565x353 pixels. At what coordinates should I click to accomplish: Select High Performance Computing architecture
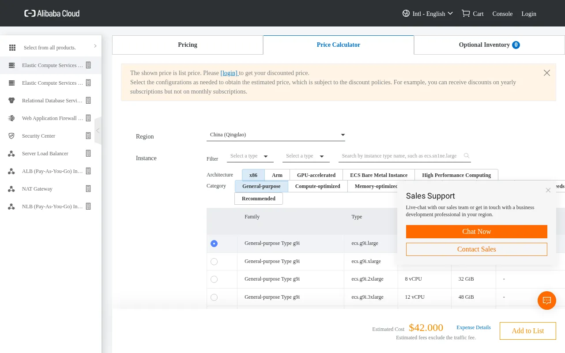[x=456, y=175]
